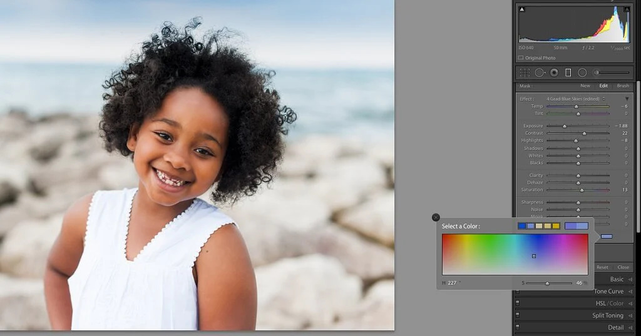The height and width of the screenshot is (336, 641).
Task: Click the Contrast slider handle
Action: click(x=584, y=134)
